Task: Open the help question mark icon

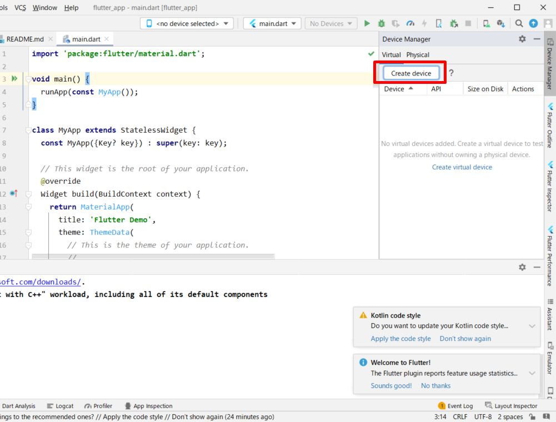Action: pos(451,73)
